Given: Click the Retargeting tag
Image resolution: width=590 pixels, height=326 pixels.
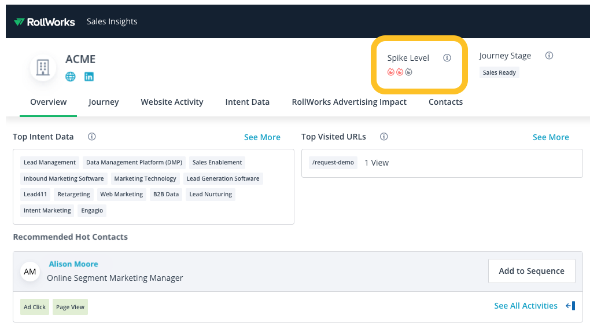Looking at the screenshot, I should (74, 195).
